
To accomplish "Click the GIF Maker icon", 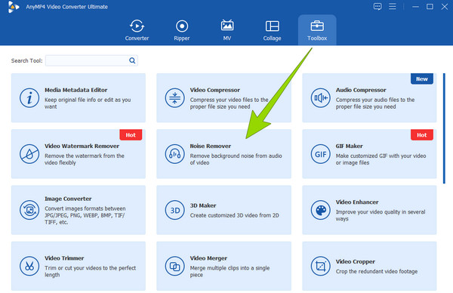I will point(320,154).
